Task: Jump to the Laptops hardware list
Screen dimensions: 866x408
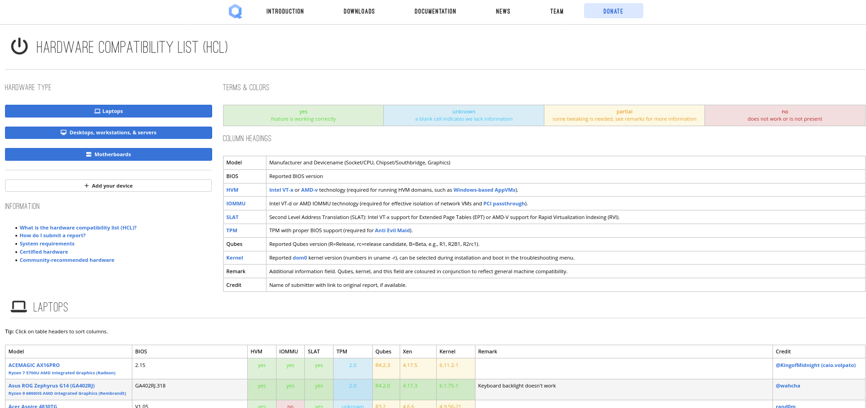Action: tap(109, 111)
